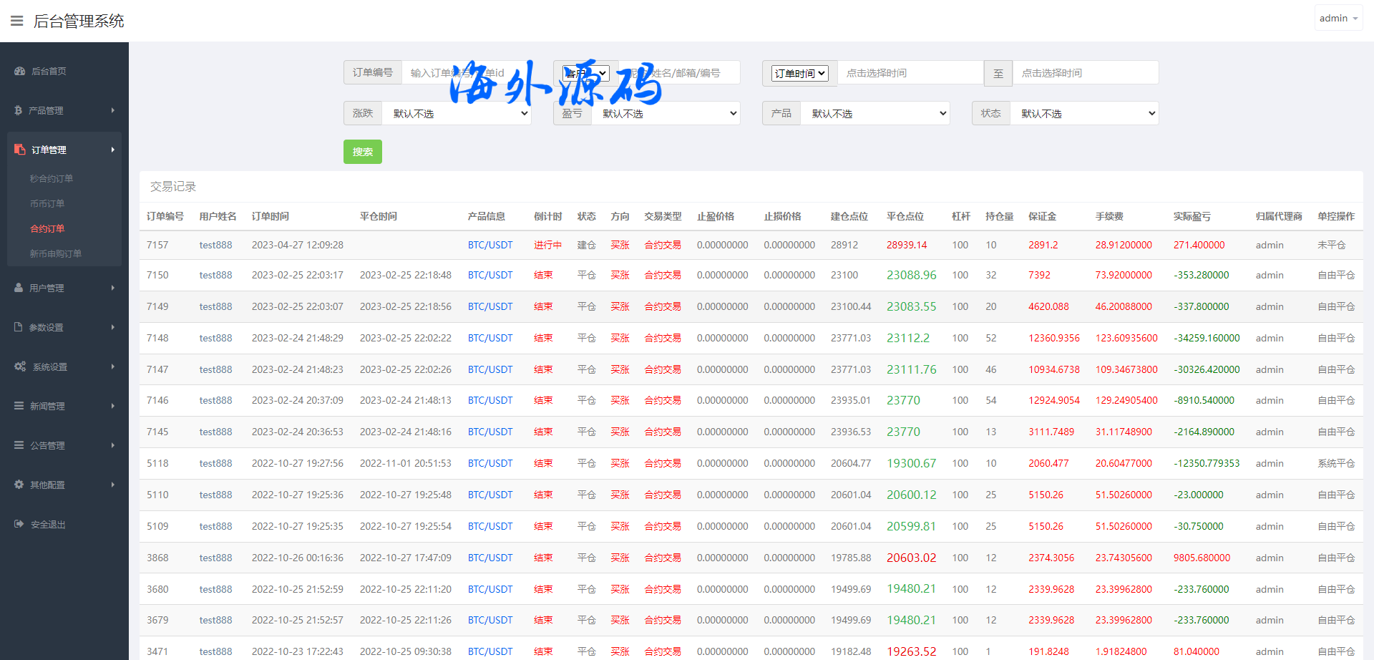Image resolution: width=1374 pixels, height=660 pixels.
Task: Click the start time picker field
Action: pyautogui.click(x=910, y=73)
